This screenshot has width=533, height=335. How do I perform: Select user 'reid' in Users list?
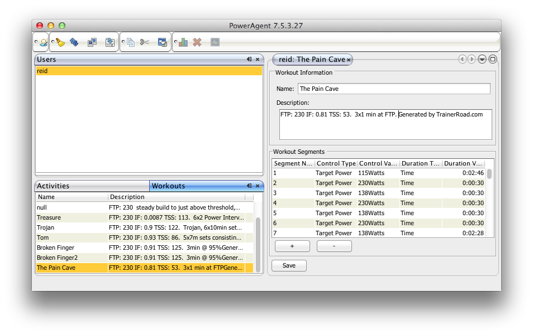click(149, 71)
